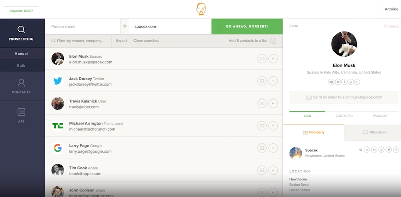Viewport: 401px width, 197px height.
Task: Open the Contacts section in sidebar
Action: pyautogui.click(x=21, y=86)
